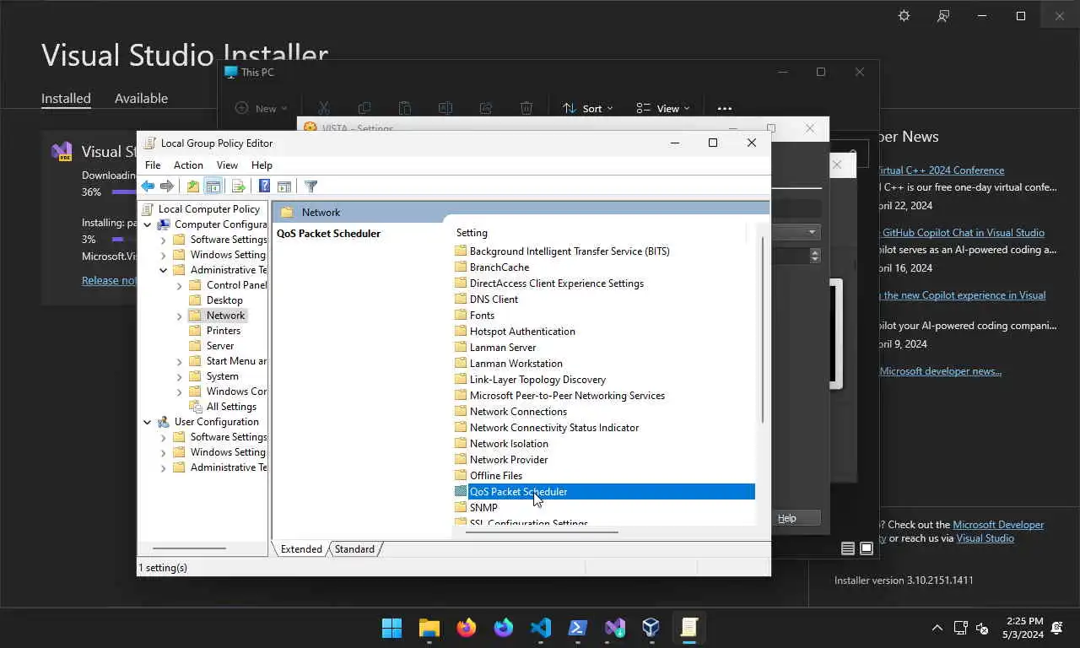Open the Virtual C++ 2024 Conference link
Screen dimensions: 1080x648
pyautogui.click(x=941, y=170)
